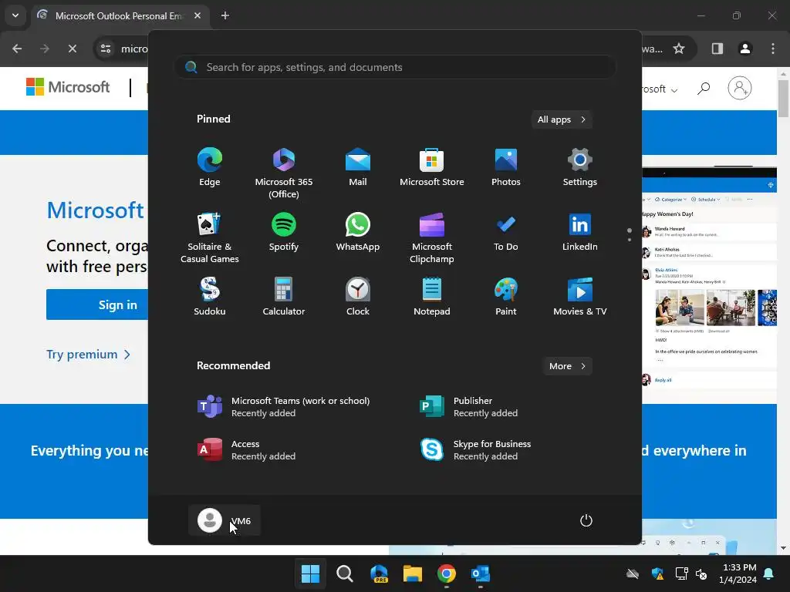Click the Start menu search box
Viewport: 790px width, 592px height.
point(395,67)
